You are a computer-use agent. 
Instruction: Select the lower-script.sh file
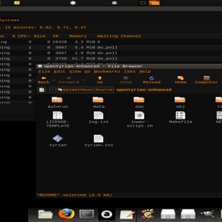click(x=140, y=119)
